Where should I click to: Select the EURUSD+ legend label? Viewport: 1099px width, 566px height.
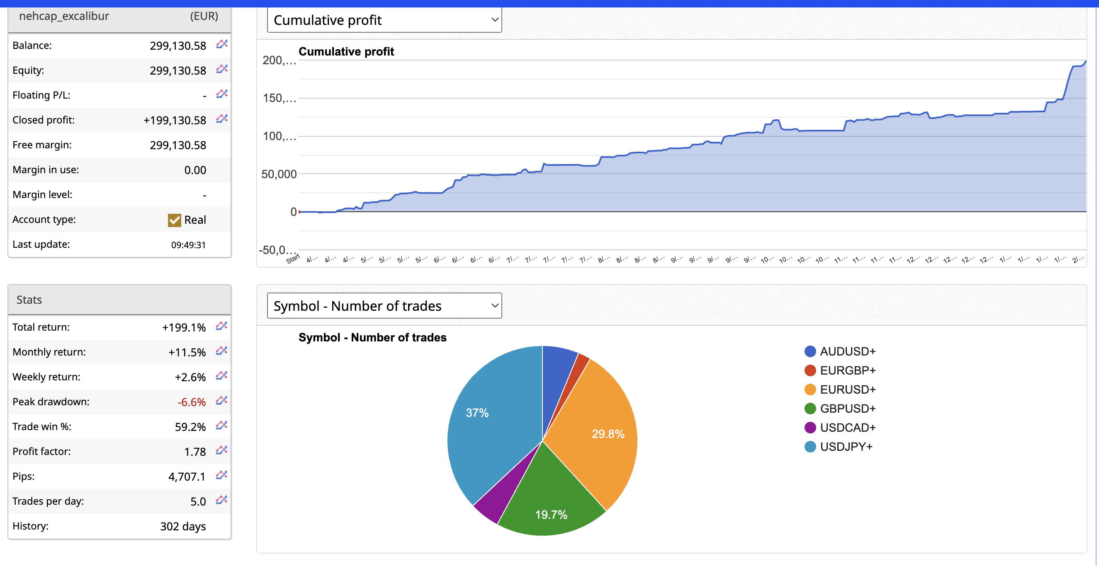pyautogui.click(x=847, y=389)
